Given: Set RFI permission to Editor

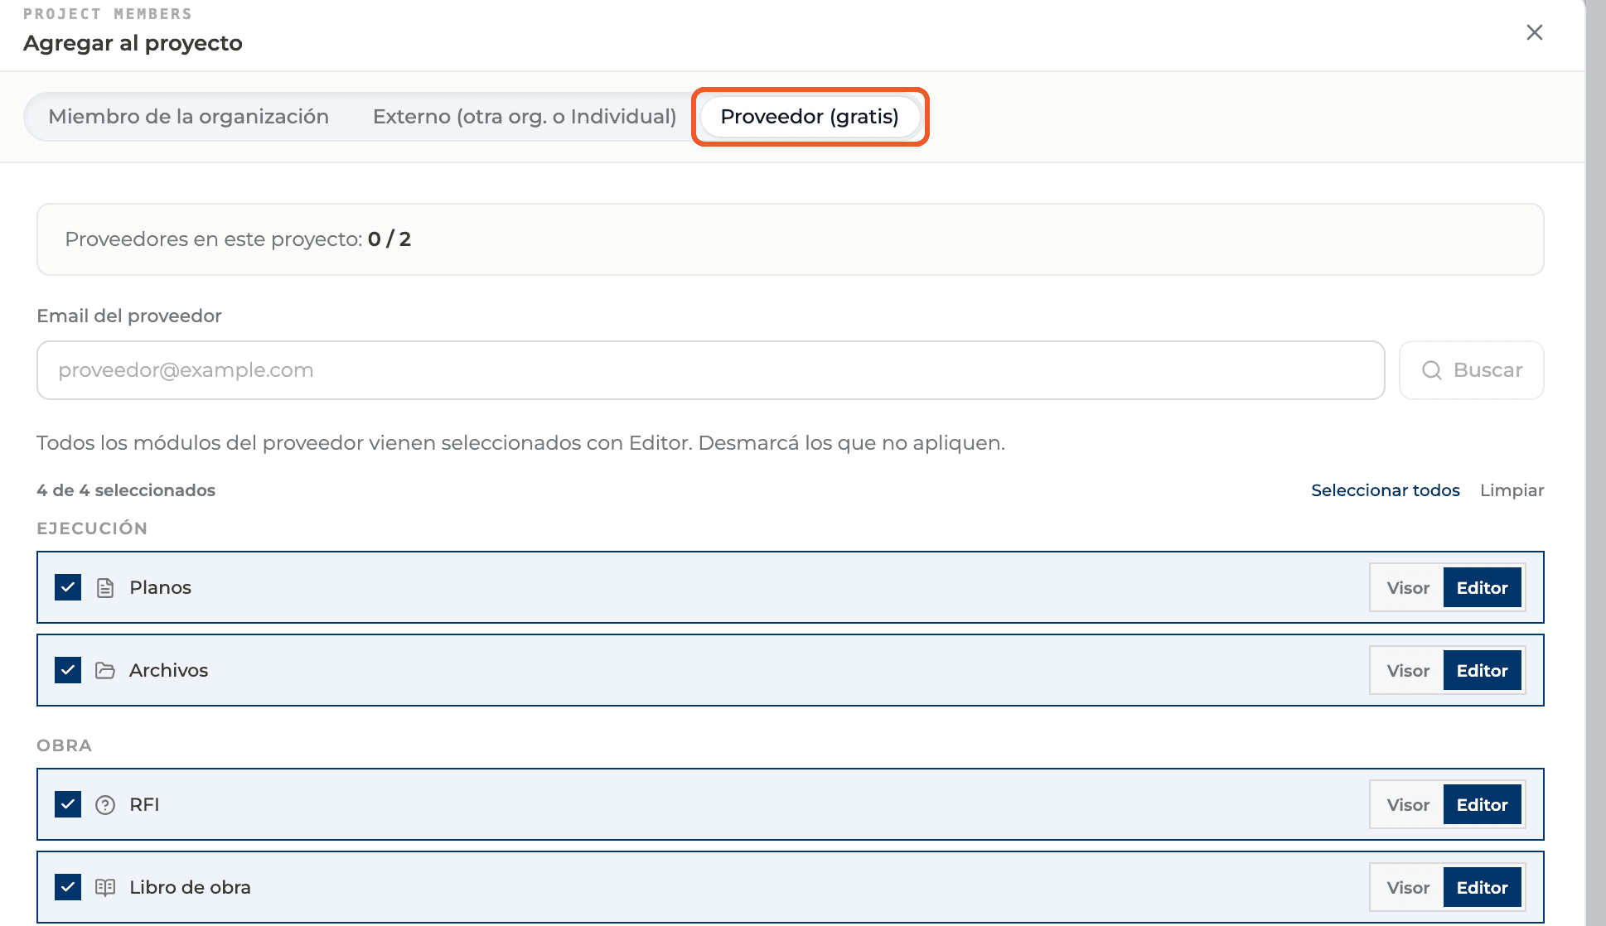Looking at the screenshot, I should point(1483,805).
